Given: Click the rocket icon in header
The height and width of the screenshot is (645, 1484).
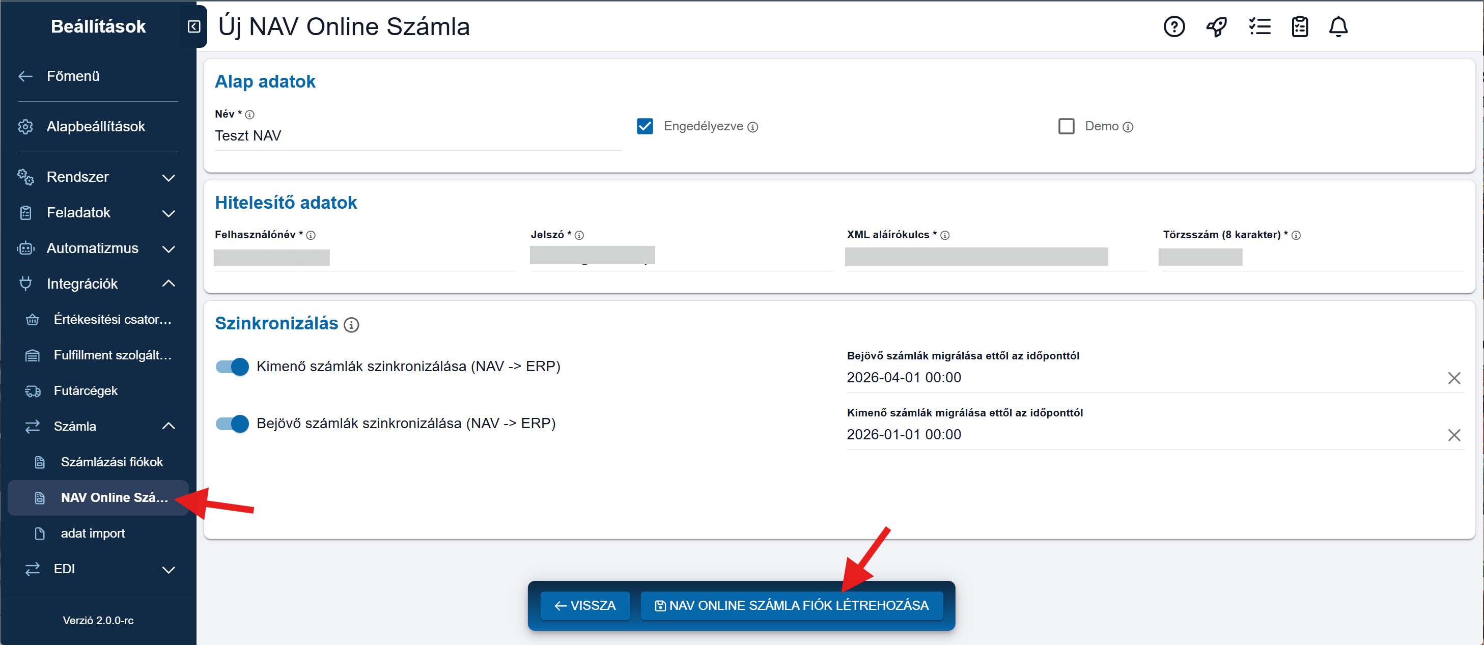Looking at the screenshot, I should point(1216,26).
